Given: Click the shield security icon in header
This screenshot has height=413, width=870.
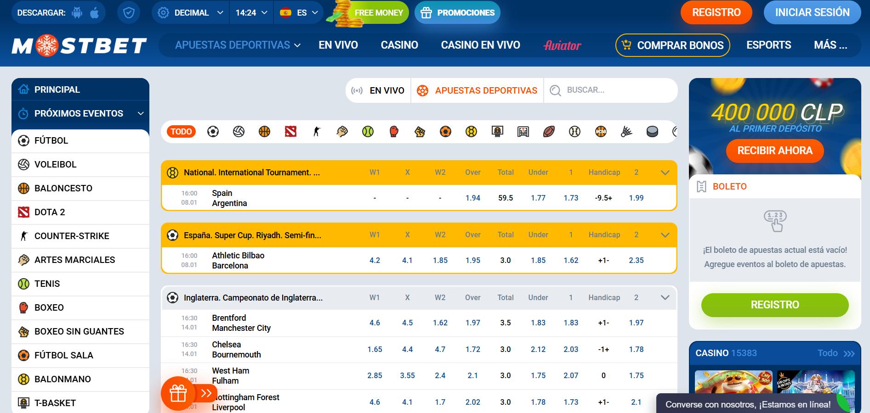Looking at the screenshot, I should click(129, 13).
